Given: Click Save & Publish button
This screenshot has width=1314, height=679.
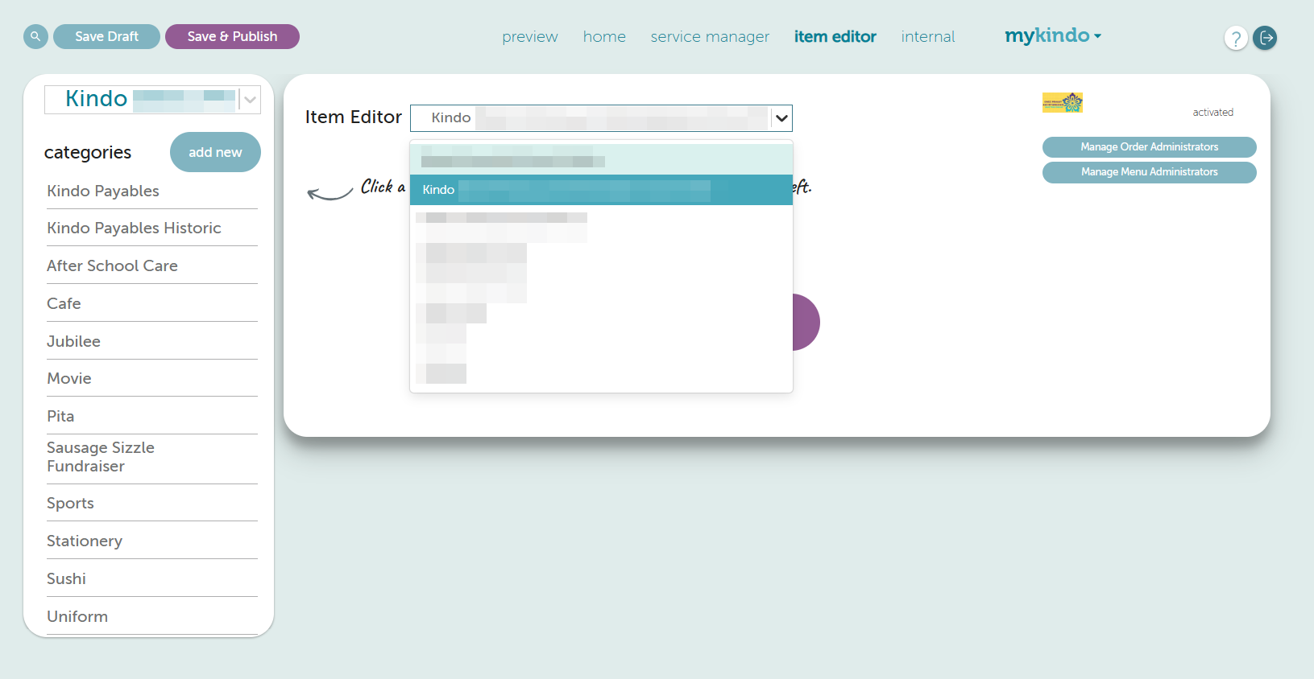Looking at the screenshot, I should 232,37.
